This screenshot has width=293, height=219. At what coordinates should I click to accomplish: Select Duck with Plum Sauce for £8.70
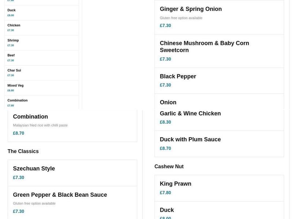click(219, 143)
